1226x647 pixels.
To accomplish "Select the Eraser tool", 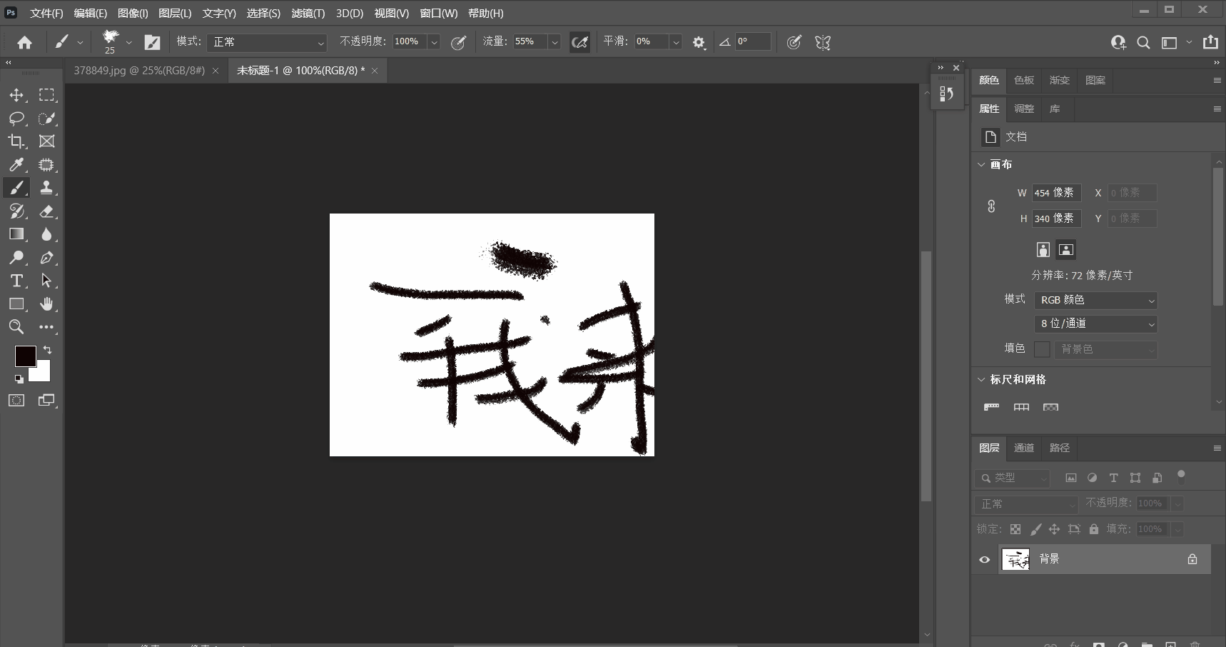I will tap(46, 211).
